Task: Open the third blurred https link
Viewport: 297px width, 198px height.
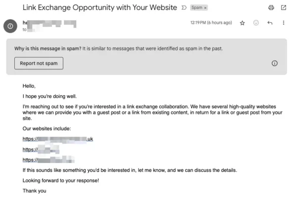Action: point(49,160)
